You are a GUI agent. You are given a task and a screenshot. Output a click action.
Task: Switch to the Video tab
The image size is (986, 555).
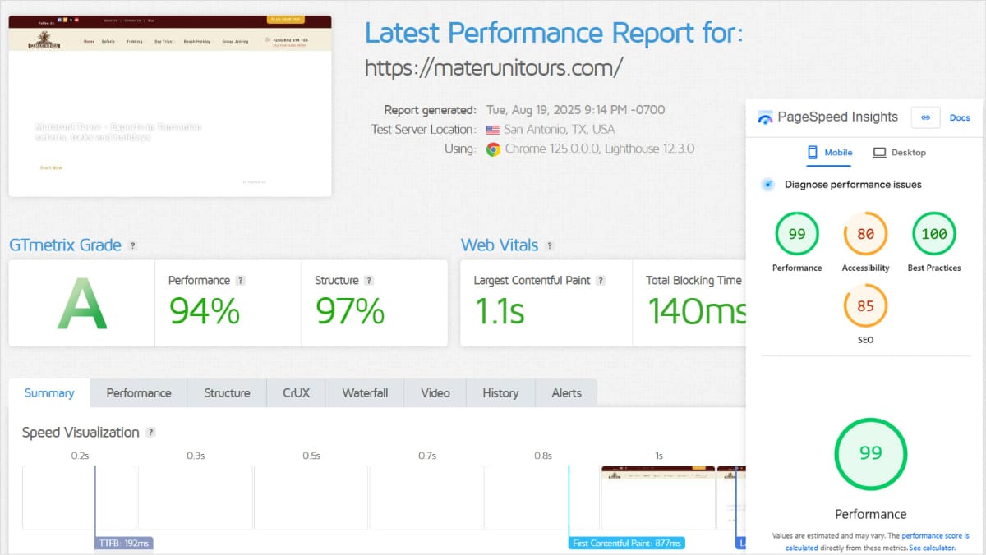pyautogui.click(x=435, y=393)
